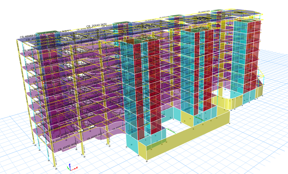The height and width of the screenshot is (174, 288).
Task: Click the green Y axis arrow of the triad
Action: pos(69,169)
